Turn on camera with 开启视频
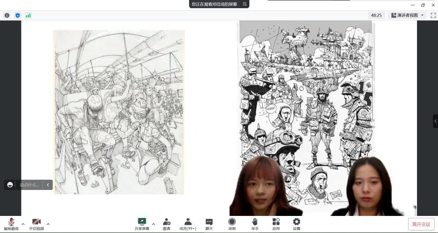The image size is (438, 233). click(36, 224)
